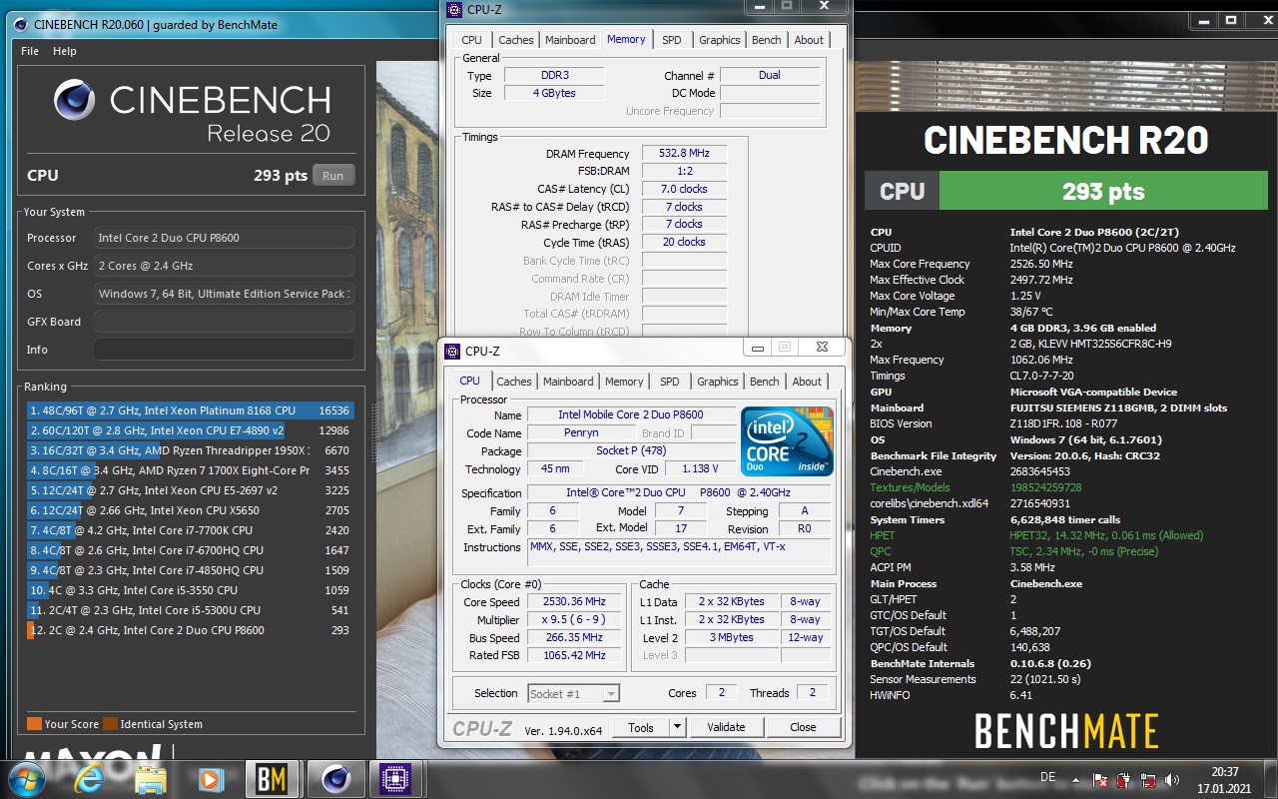Open the Graphics tab in the rear CPU-Z window

[720, 40]
